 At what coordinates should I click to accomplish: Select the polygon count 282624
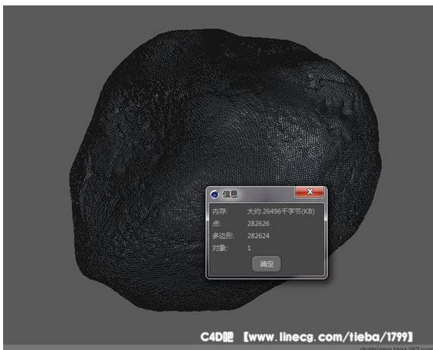click(258, 235)
